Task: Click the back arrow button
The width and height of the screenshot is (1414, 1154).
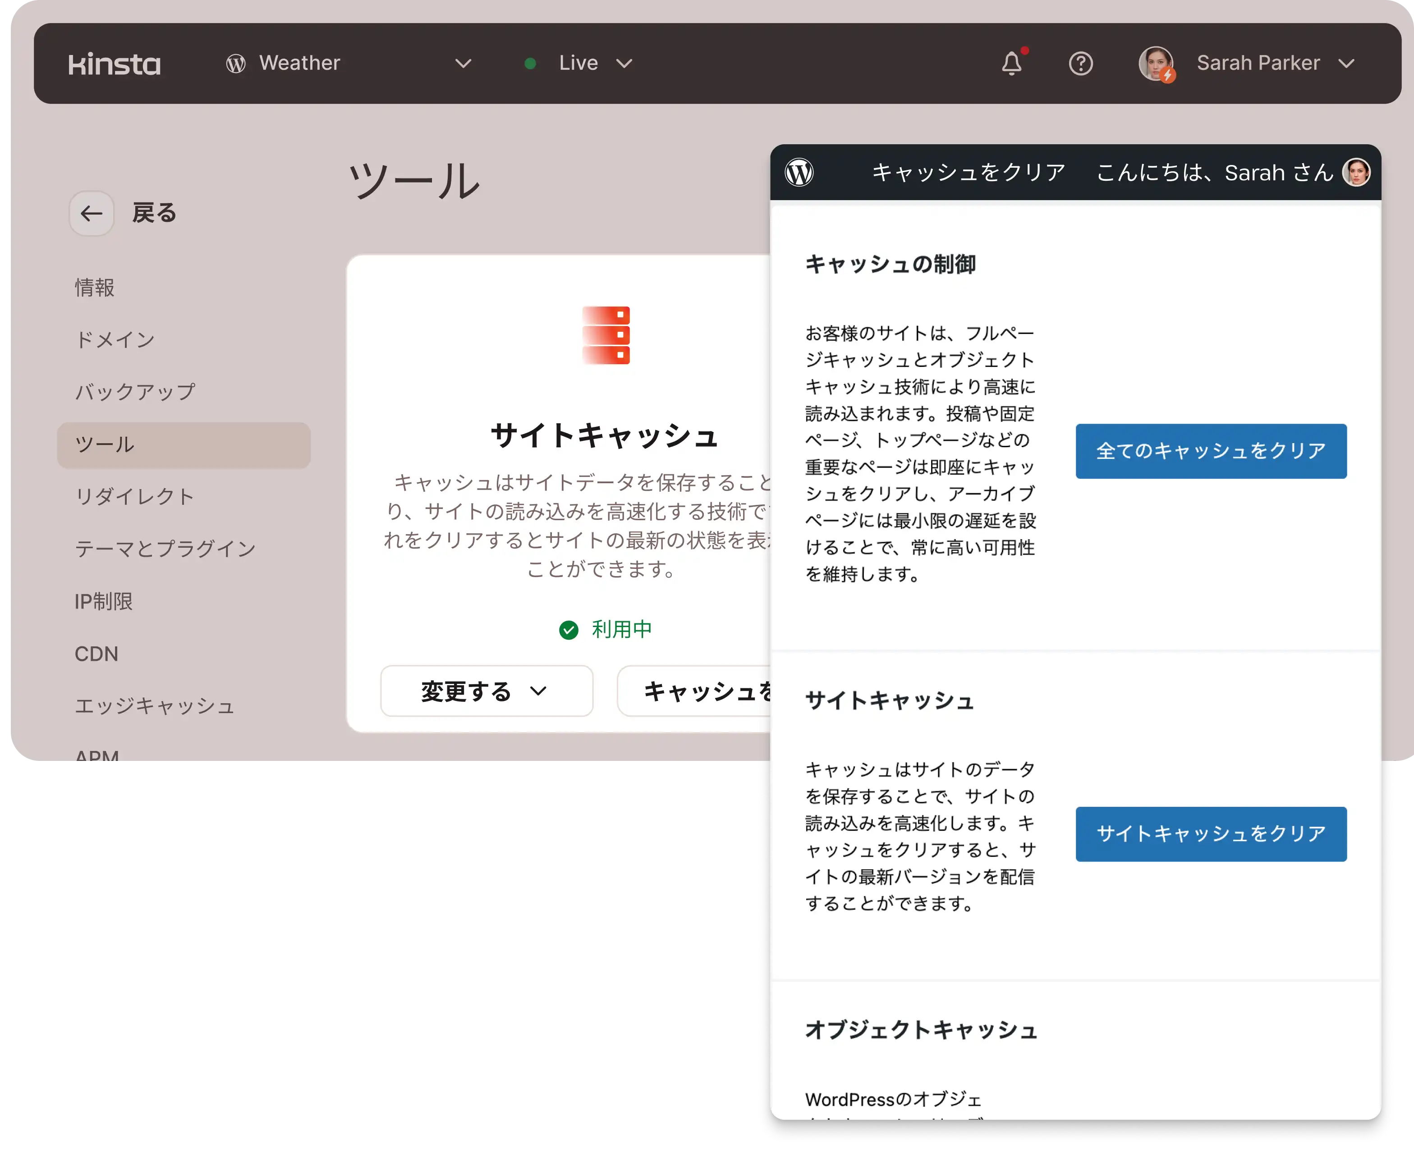Action: point(92,213)
